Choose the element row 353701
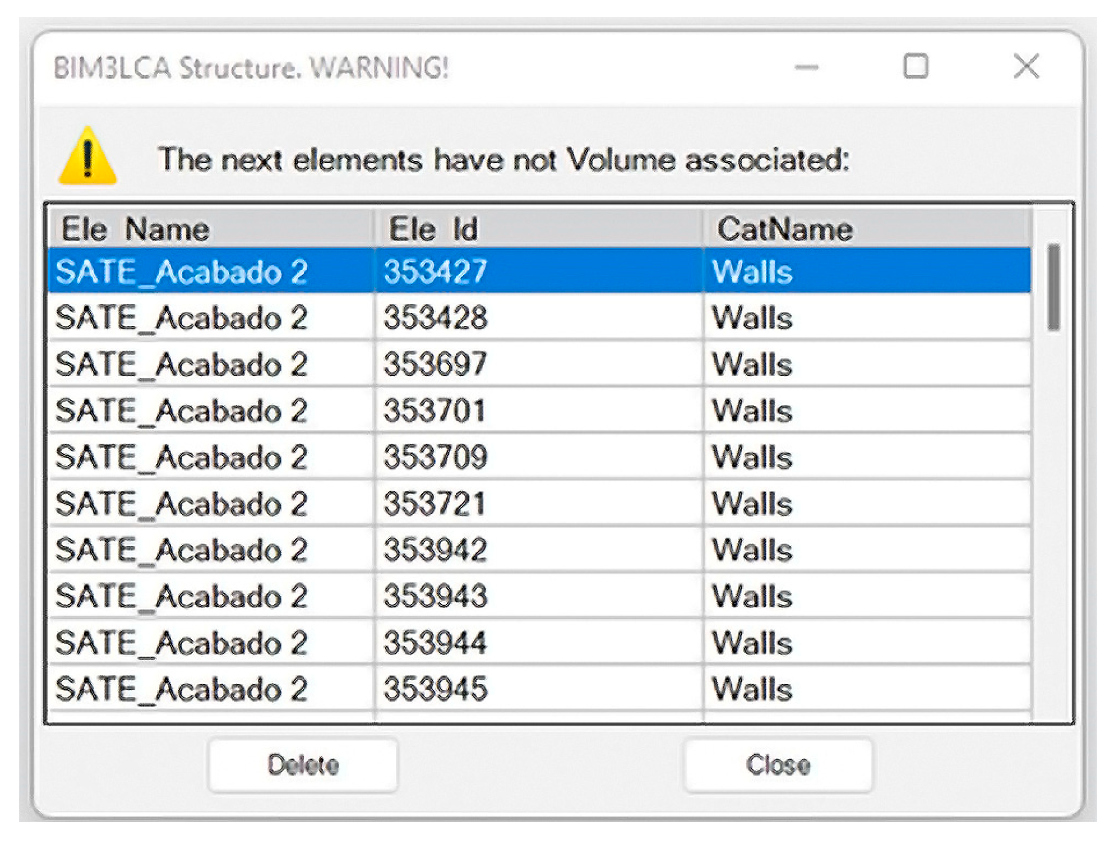The width and height of the screenshot is (1114, 843). pyautogui.click(x=436, y=410)
